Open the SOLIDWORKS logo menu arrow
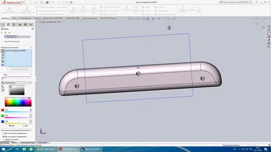The width and height of the screenshot is (271, 152). (23, 2)
